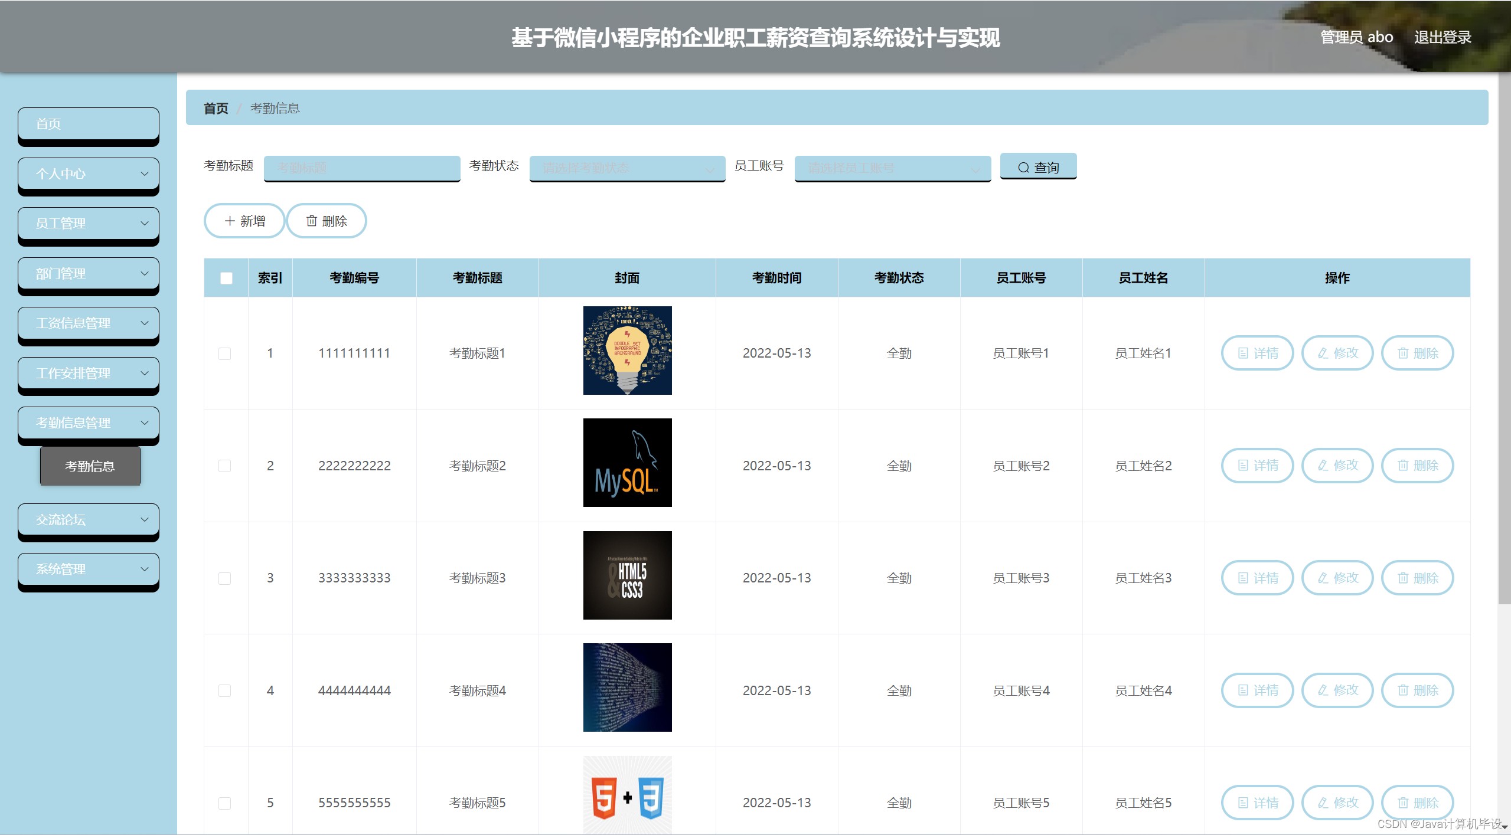This screenshot has width=1511, height=835.
Task: Check the checkbox for row 1111111111
Action: coord(224,353)
